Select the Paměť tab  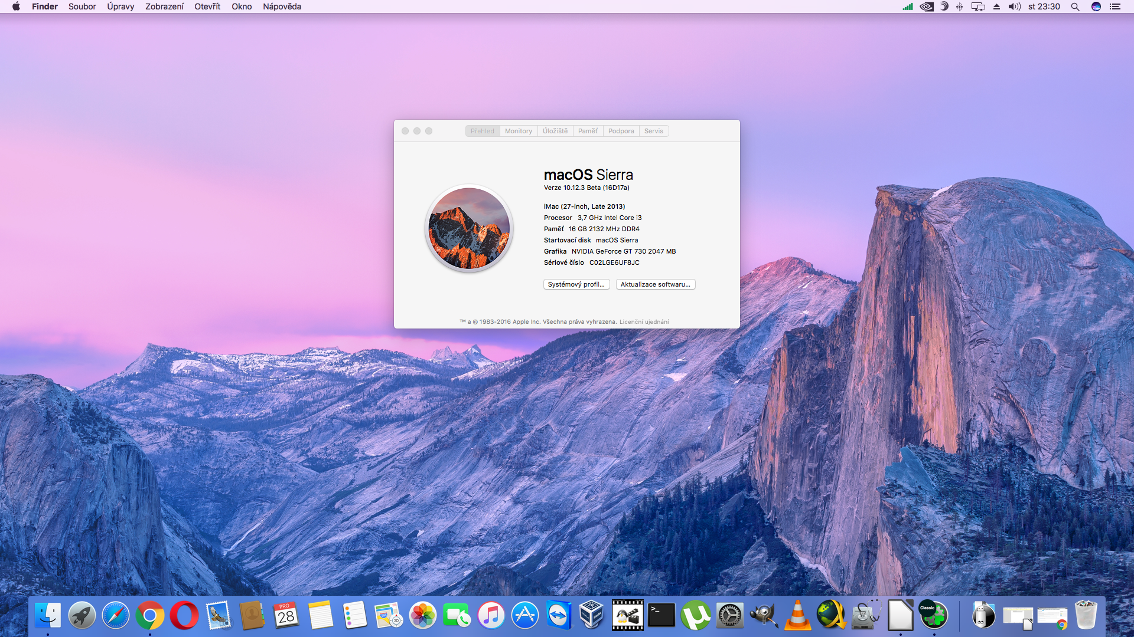click(x=588, y=131)
